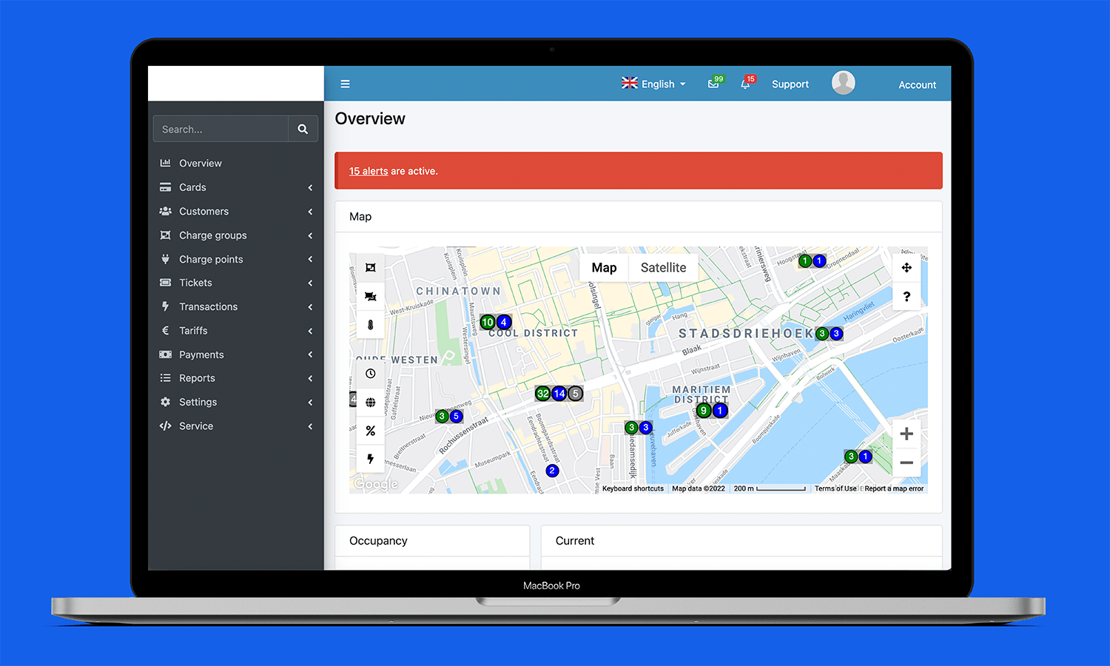Click the percent icon on map toolbar

coord(371,431)
